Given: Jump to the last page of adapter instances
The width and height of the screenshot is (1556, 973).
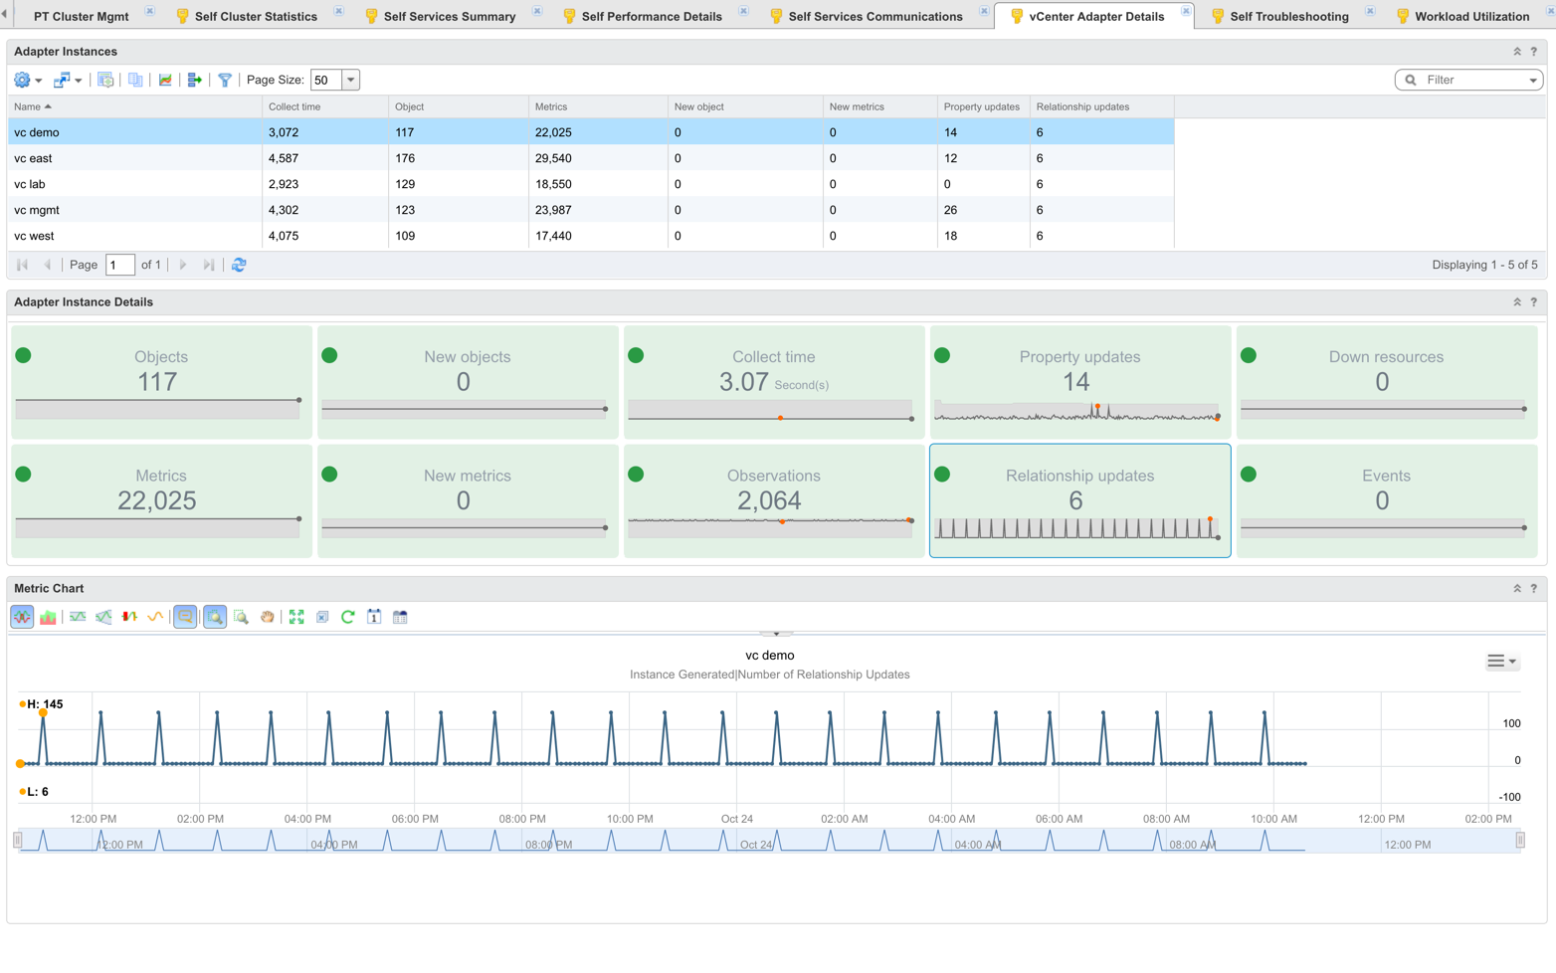Looking at the screenshot, I should click(208, 265).
